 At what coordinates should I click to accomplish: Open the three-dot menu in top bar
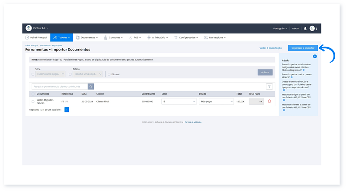click(317, 29)
